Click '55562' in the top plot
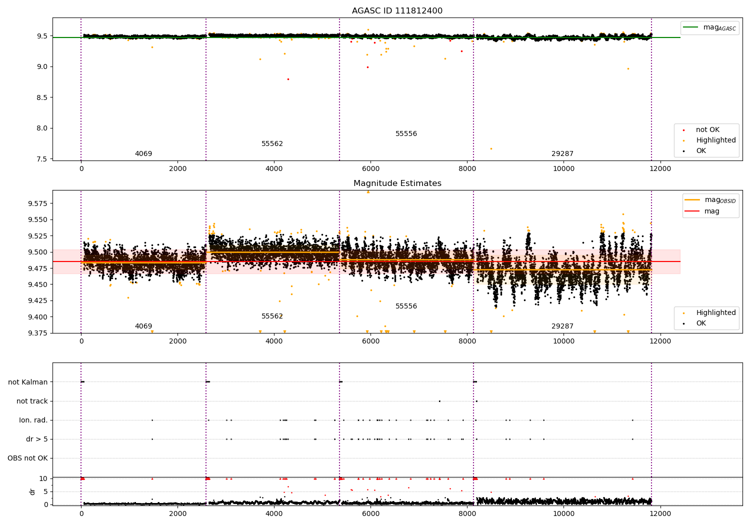This screenshot has height=525, width=750. pyautogui.click(x=272, y=144)
